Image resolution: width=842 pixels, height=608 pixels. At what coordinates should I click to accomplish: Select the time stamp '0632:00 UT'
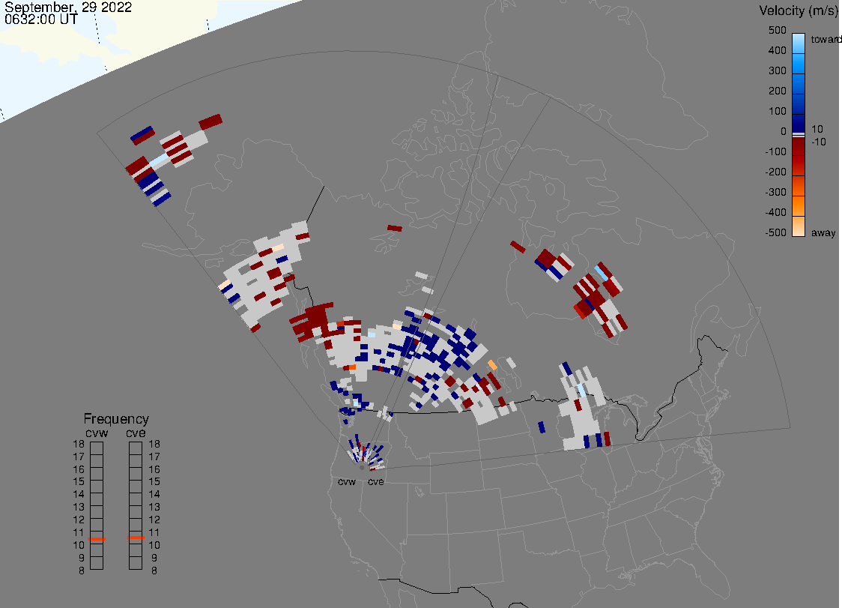41,19
